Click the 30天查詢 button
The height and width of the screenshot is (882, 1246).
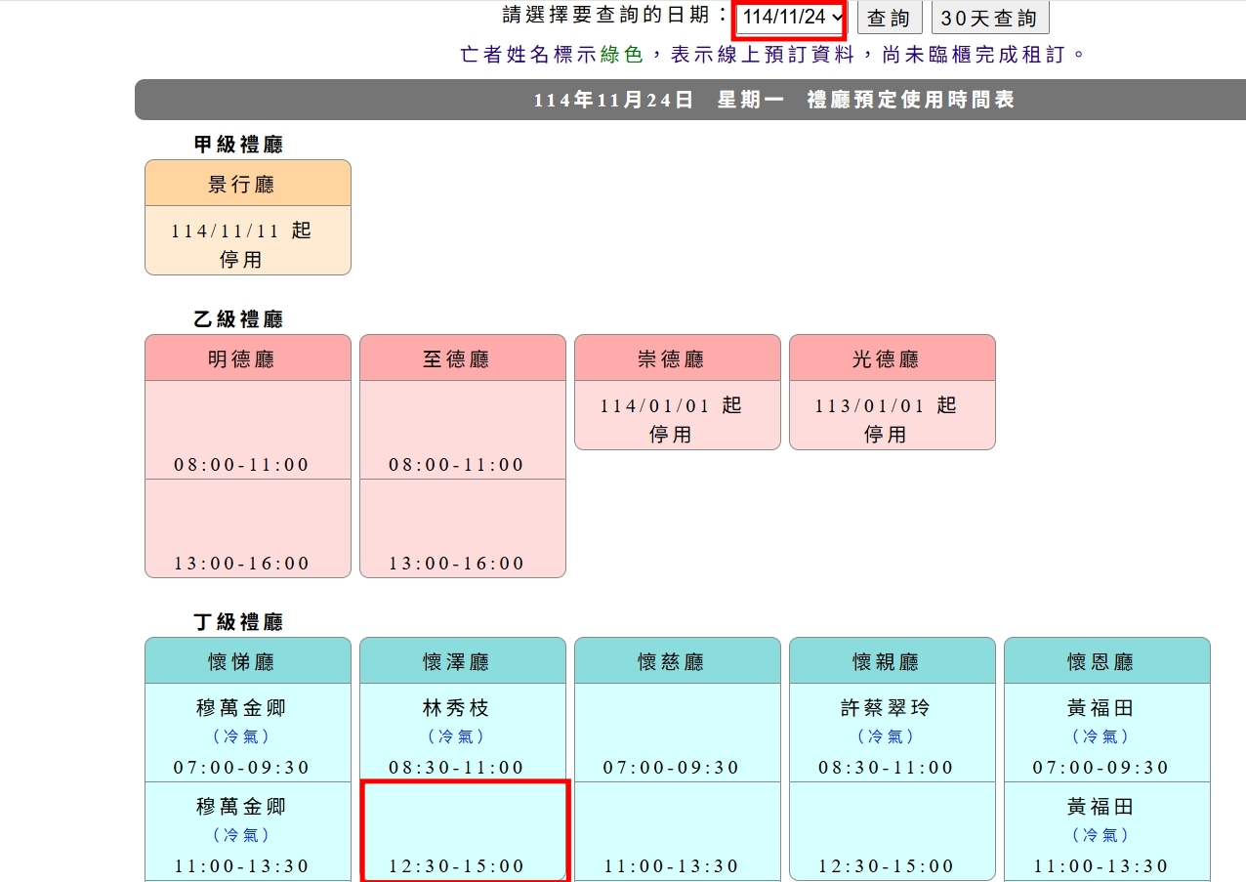pyautogui.click(x=989, y=19)
